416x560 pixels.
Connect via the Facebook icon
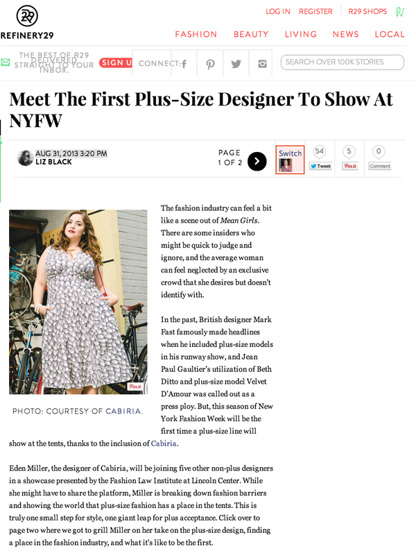coord(184,64)
